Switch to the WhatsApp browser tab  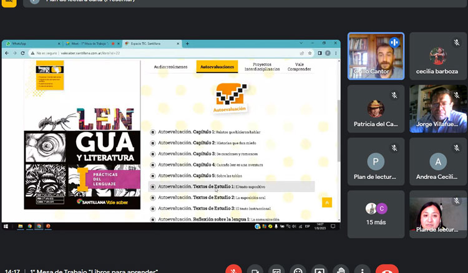(32, 44)
